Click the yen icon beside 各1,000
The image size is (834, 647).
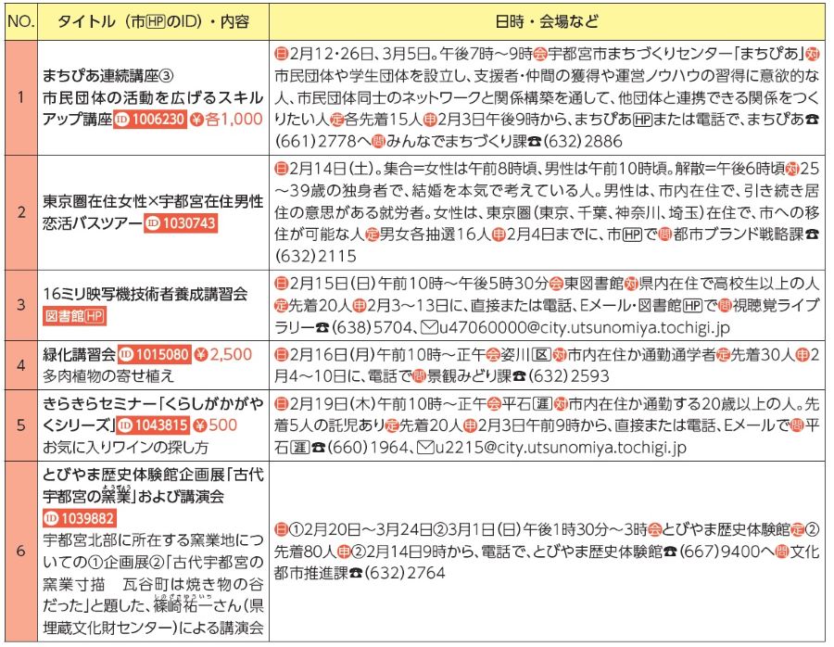pos(196,120)
